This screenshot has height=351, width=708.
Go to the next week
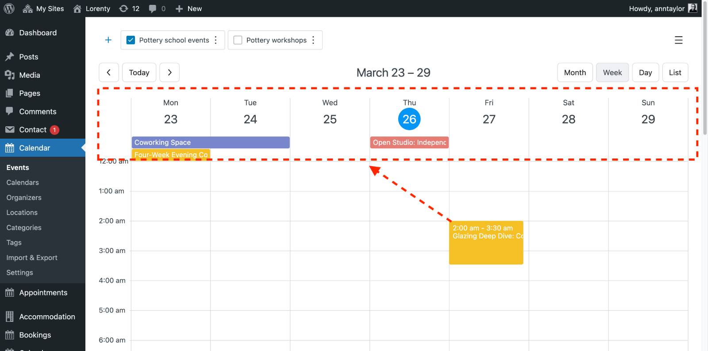pos(169,72)
